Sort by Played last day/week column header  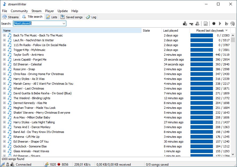point(210,31)
